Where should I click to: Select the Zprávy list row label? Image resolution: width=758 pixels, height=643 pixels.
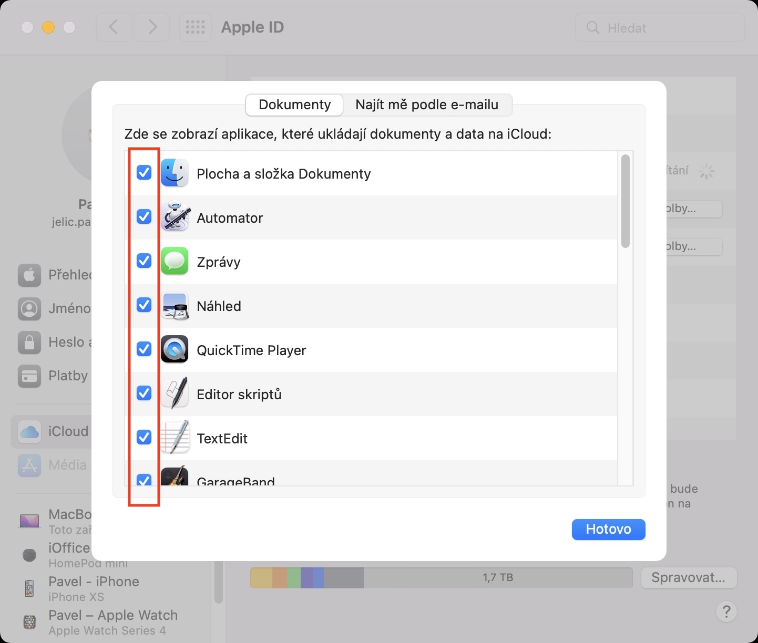point(219,262)
